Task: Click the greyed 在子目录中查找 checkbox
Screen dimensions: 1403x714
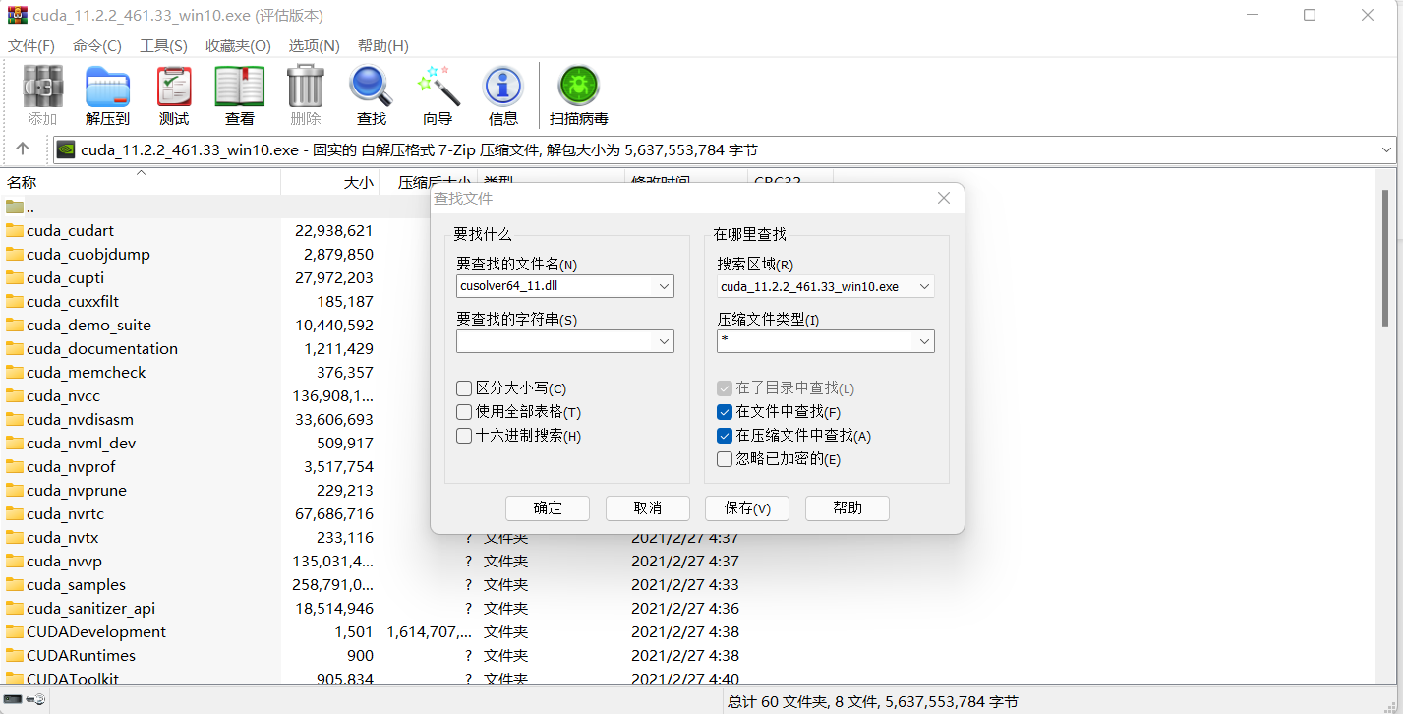Action: tap(725, 388)
